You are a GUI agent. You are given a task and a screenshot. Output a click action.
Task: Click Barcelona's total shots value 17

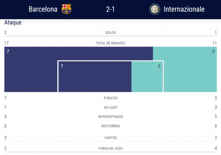pos(7,43)
